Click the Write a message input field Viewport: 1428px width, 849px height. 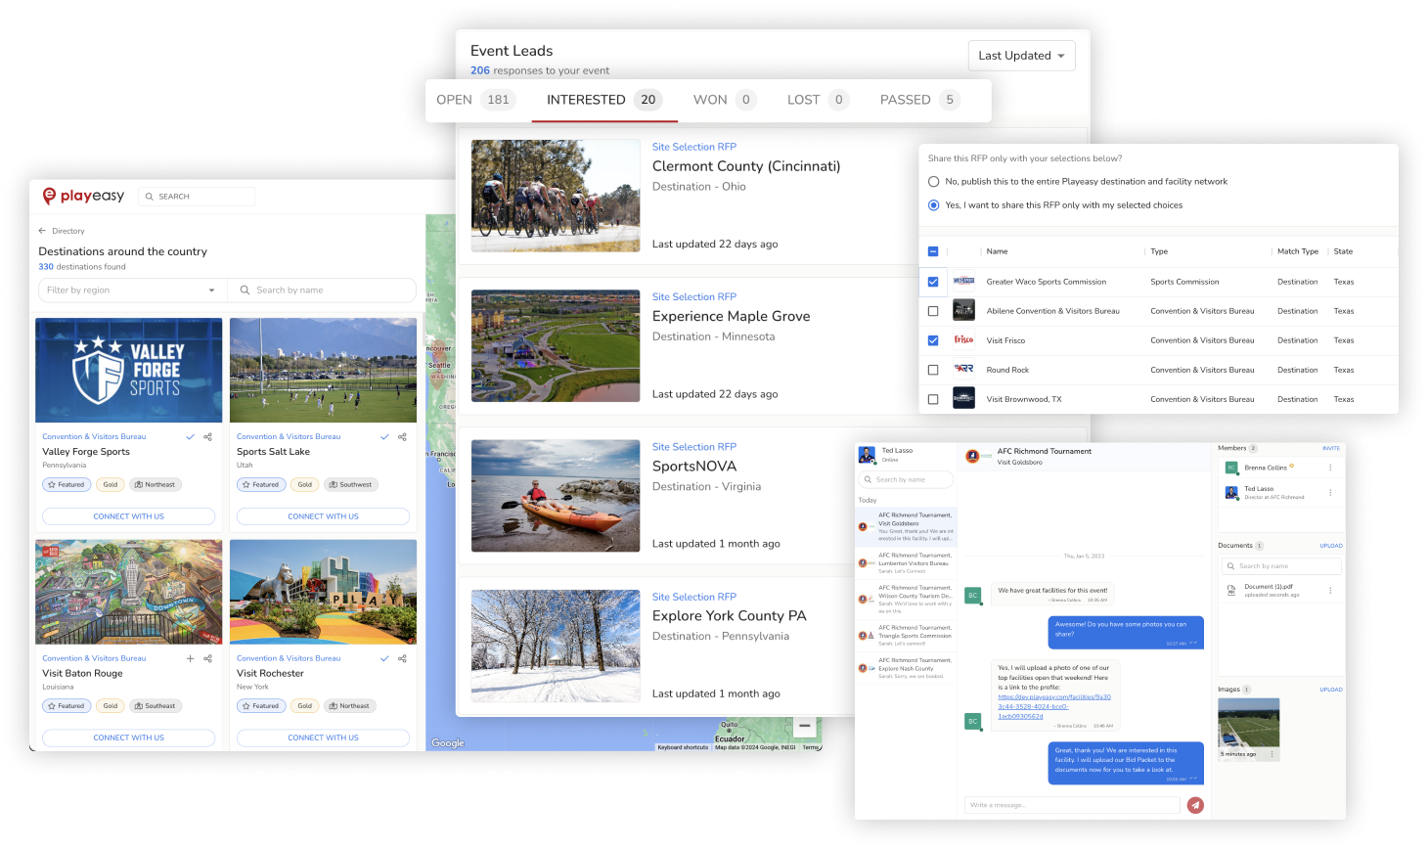click(1073, 805)
